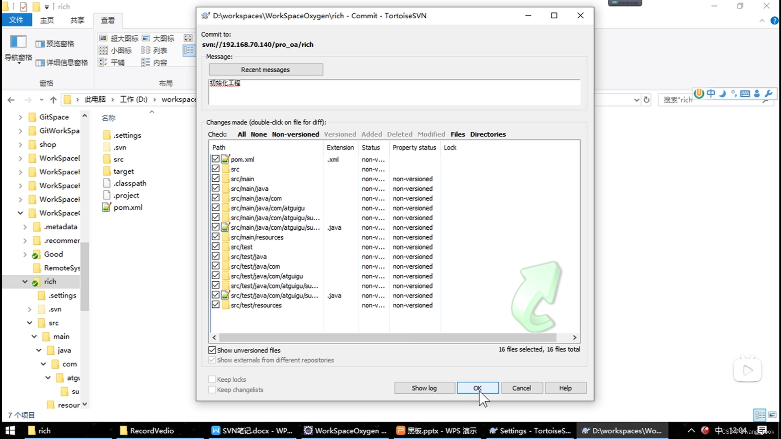The height and width of the screenshot is (439, 781).
Task: Go up one folder level in Explorer
Action: [x=53, y=100]
